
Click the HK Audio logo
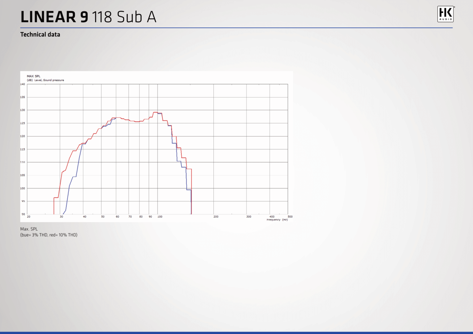446,14
